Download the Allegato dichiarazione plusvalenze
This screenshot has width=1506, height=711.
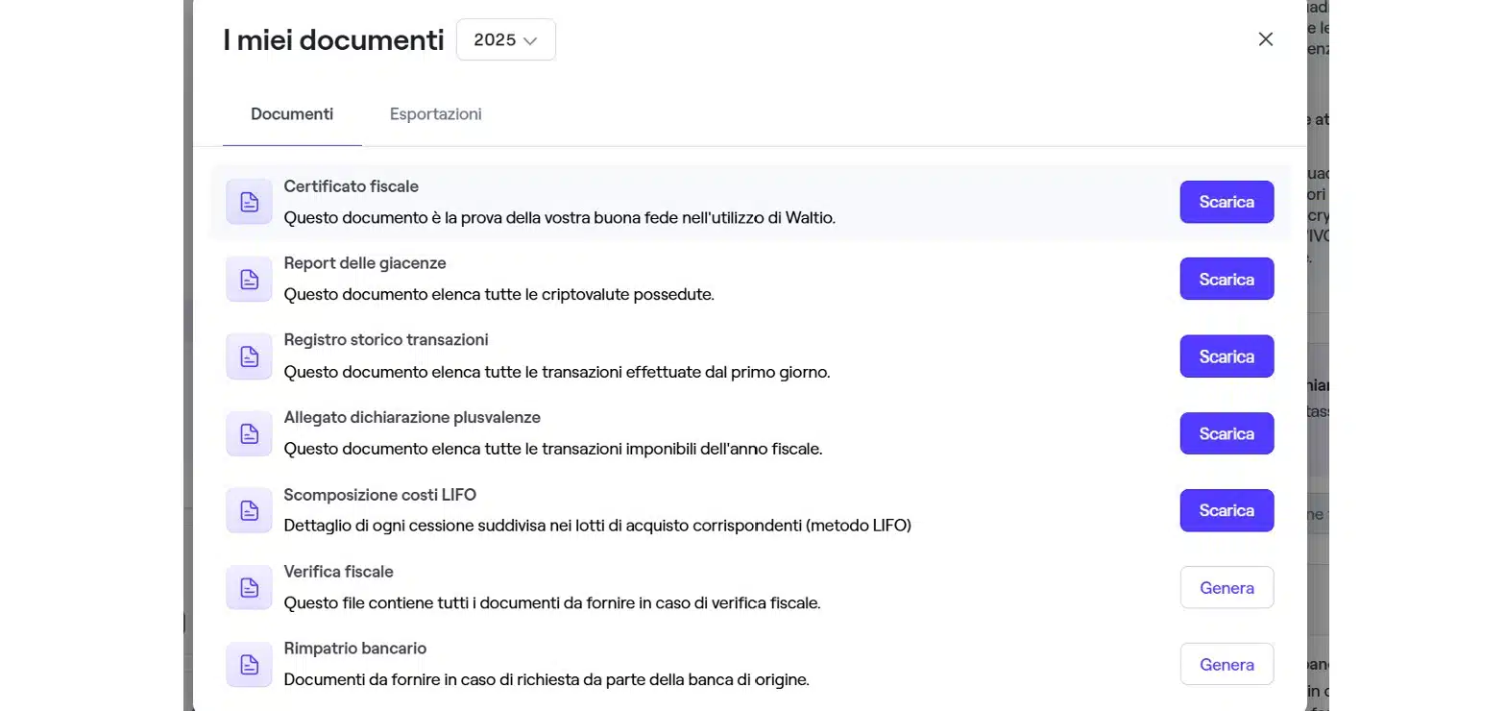tap(1227, 433)
